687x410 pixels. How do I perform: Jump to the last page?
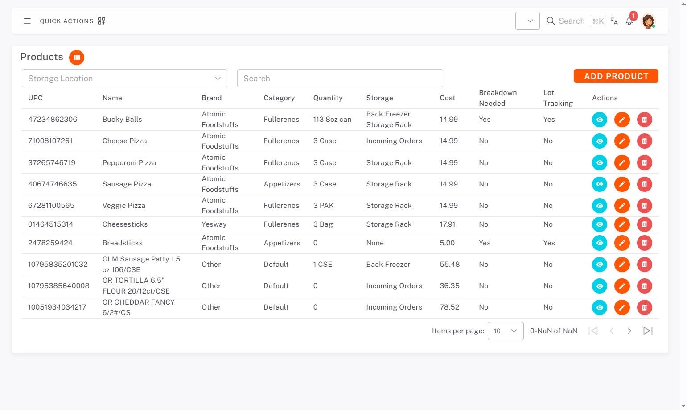click(648, 331)
